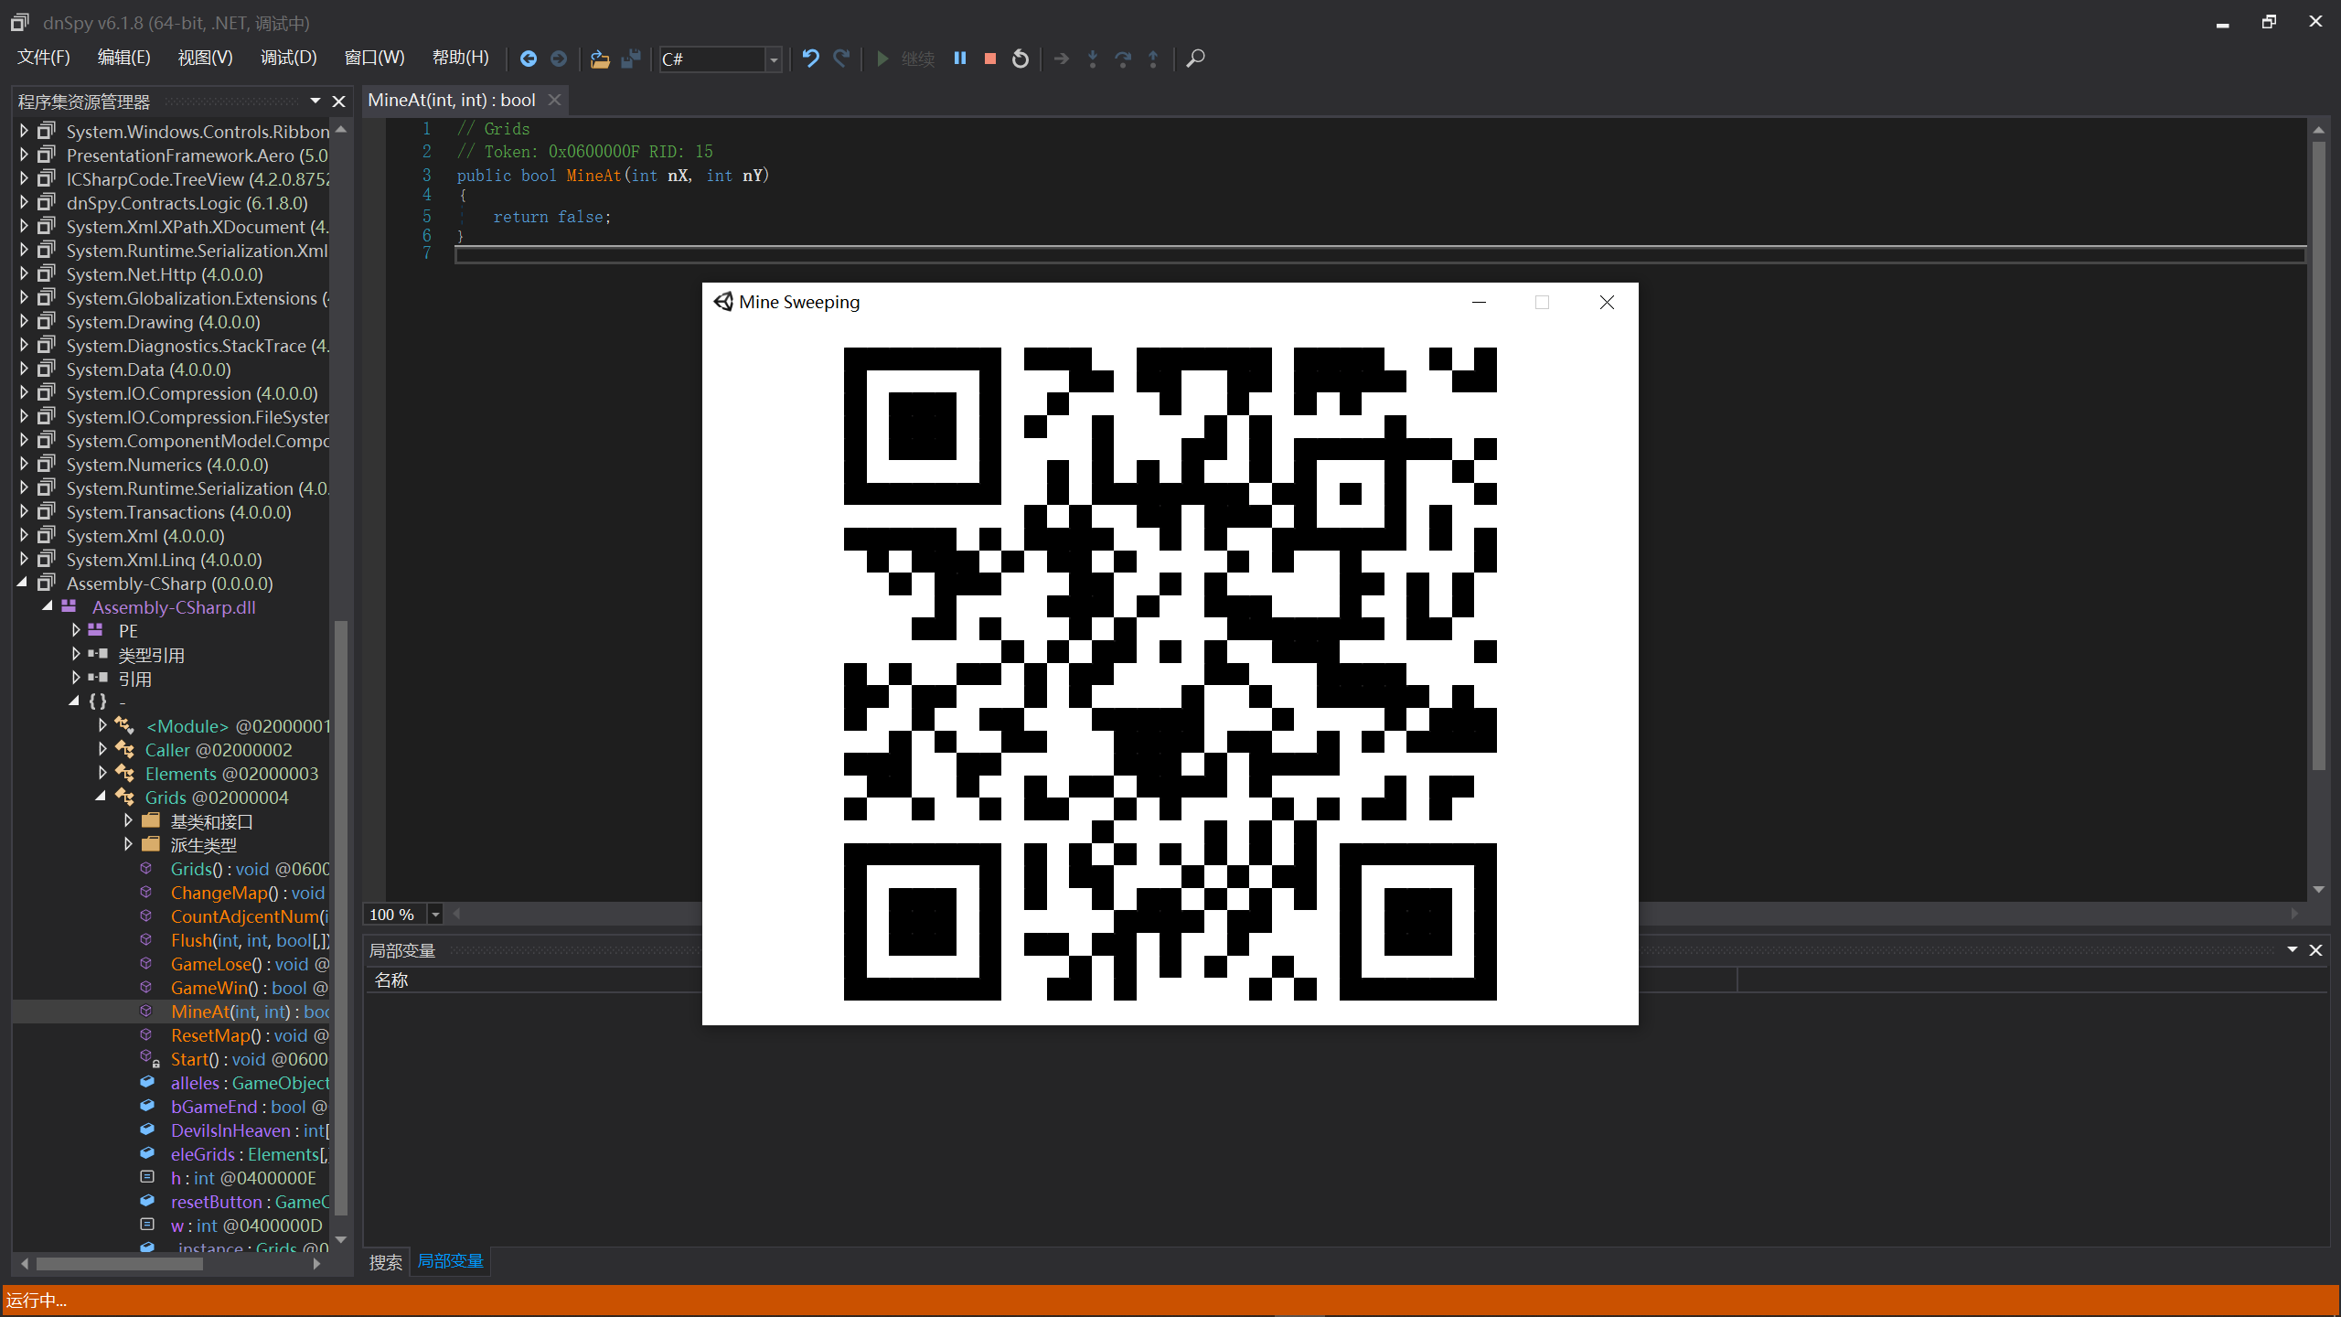This screenshot has height=1317, width=2341.
Task: Close the assembly explorer panel
Action: (x=338, y=102)
